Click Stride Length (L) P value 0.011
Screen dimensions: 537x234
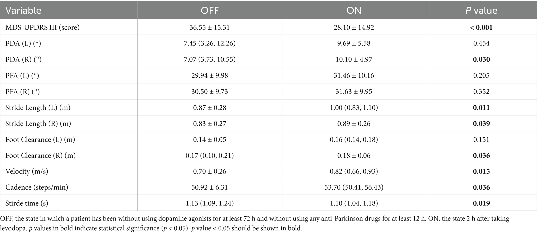click(481, 108)
